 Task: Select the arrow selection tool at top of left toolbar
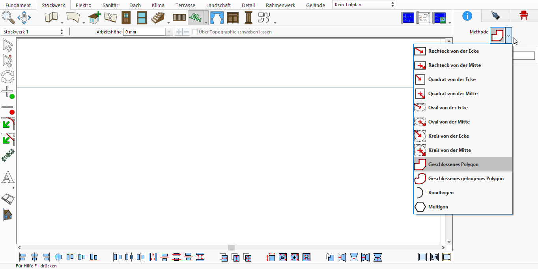(x=8, y=46)
